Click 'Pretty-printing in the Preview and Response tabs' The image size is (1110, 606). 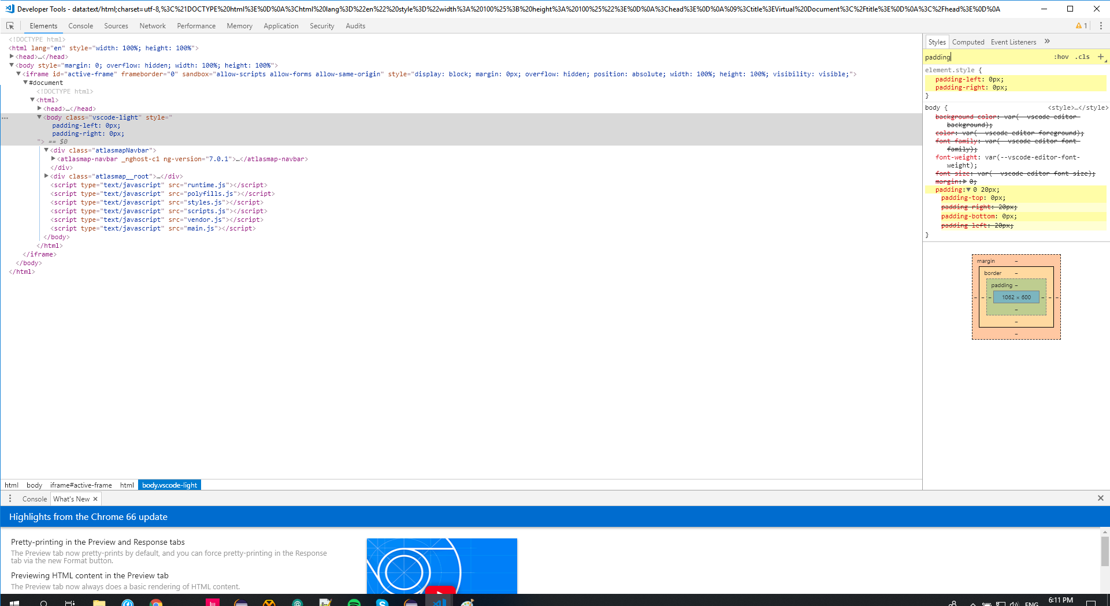[x=98, y=542]
